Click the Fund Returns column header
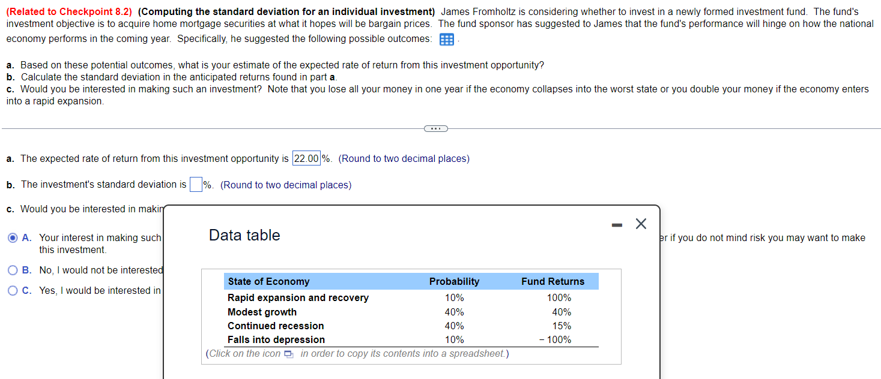 [x=553, y=282]
